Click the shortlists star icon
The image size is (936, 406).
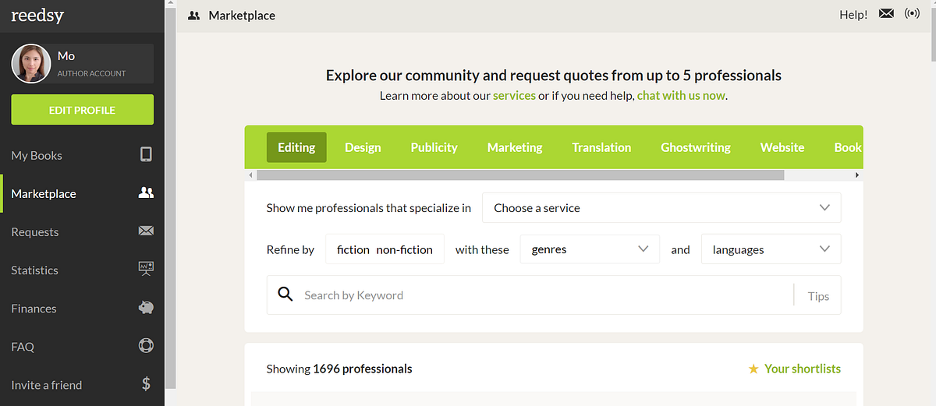pos(753,369)
